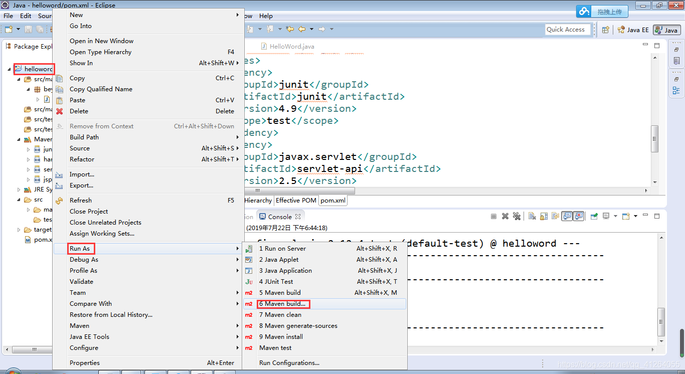Select 3 Java Application menu entry
This screenshot has width=685, height=374.
[x=324, y=271]
